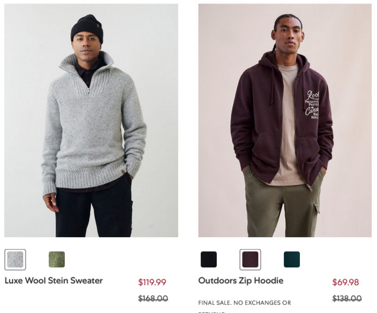Choose the green sweater color swatch

[57, 260]
